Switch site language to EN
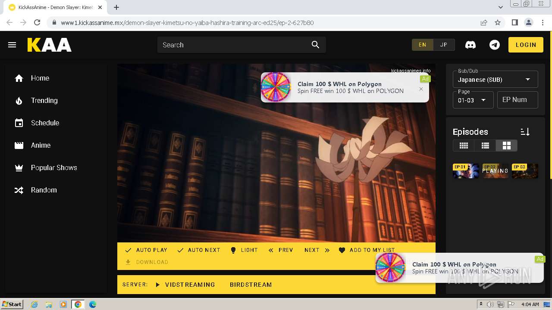 pyautogui.click(x=422, y=45)
